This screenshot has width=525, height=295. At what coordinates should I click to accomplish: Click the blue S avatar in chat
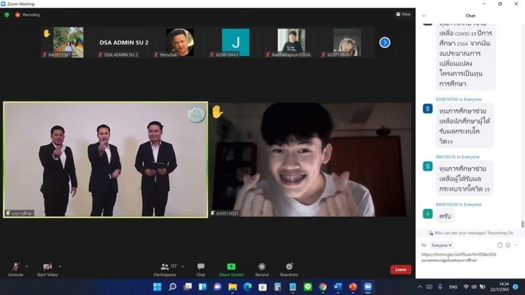click(427, 109)
